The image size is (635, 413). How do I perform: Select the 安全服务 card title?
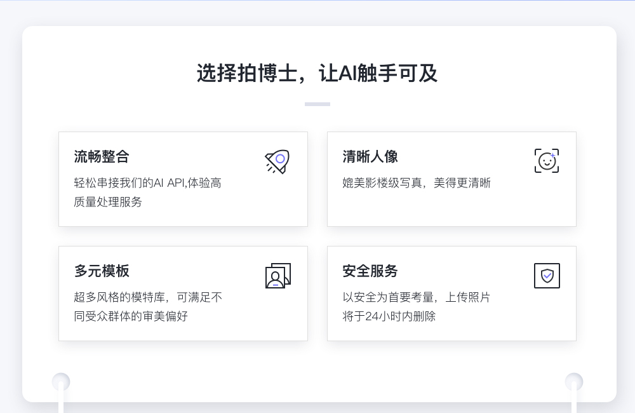(x=370, y=271)
